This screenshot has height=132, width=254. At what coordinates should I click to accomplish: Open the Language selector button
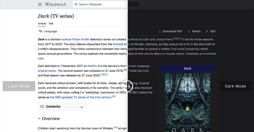[x=48, y=31]
